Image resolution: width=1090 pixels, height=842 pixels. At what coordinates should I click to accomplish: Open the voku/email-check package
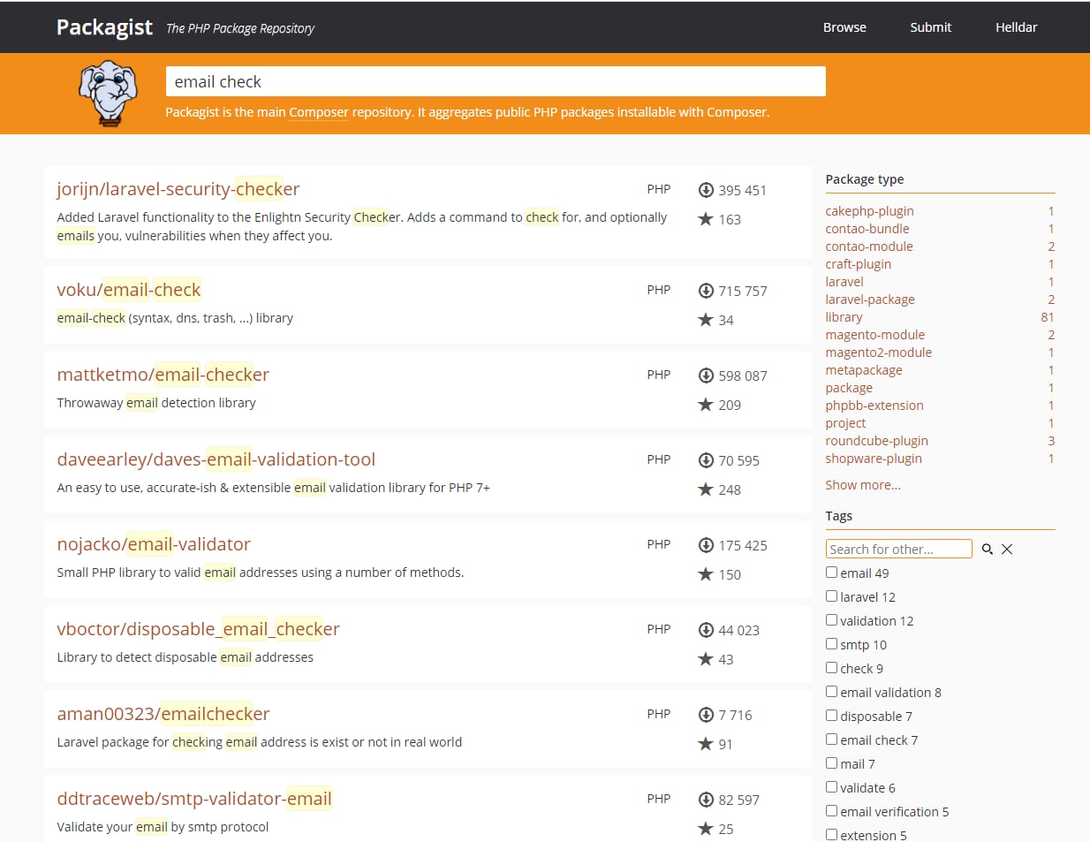point(129,290)
